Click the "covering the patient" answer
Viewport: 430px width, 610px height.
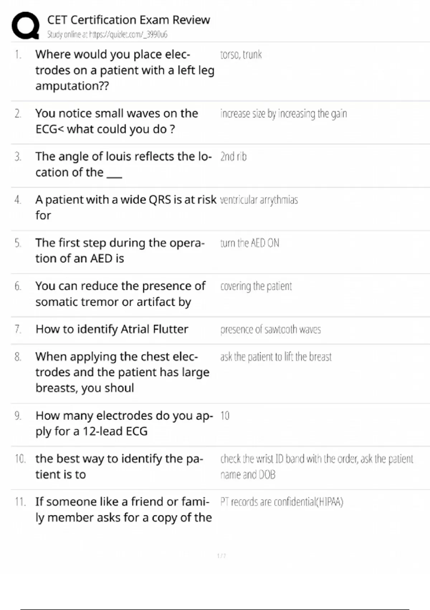(x=256, y=286)
